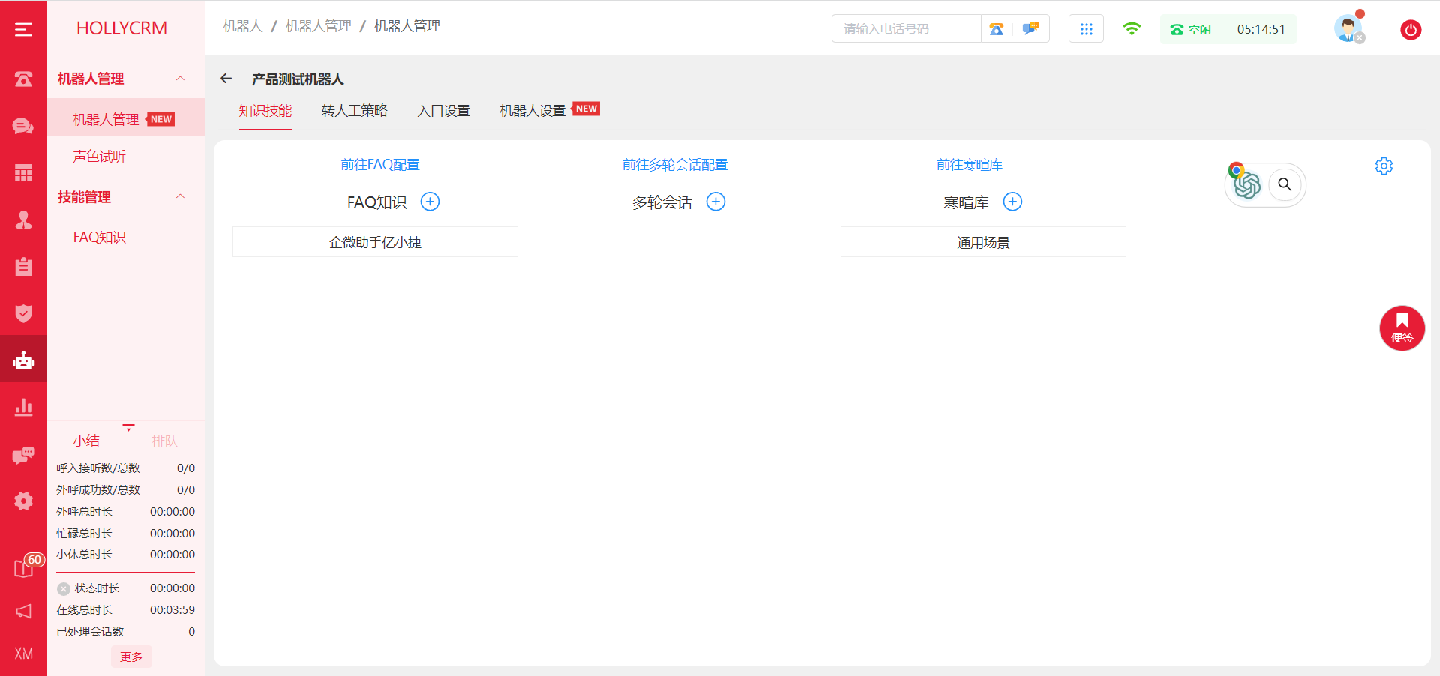Select 声色试听 in the sidebar menu
The height and width of the screenshot is (676, 1440).
coord(99,157)
